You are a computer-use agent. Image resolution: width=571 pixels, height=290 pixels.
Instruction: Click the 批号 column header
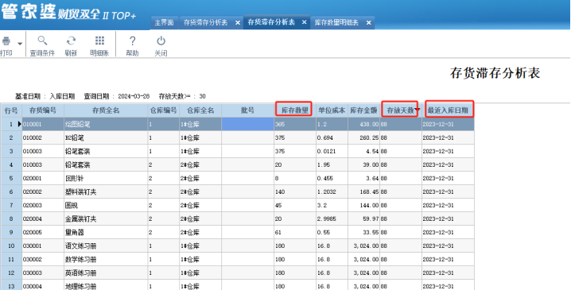coord(247,110)
